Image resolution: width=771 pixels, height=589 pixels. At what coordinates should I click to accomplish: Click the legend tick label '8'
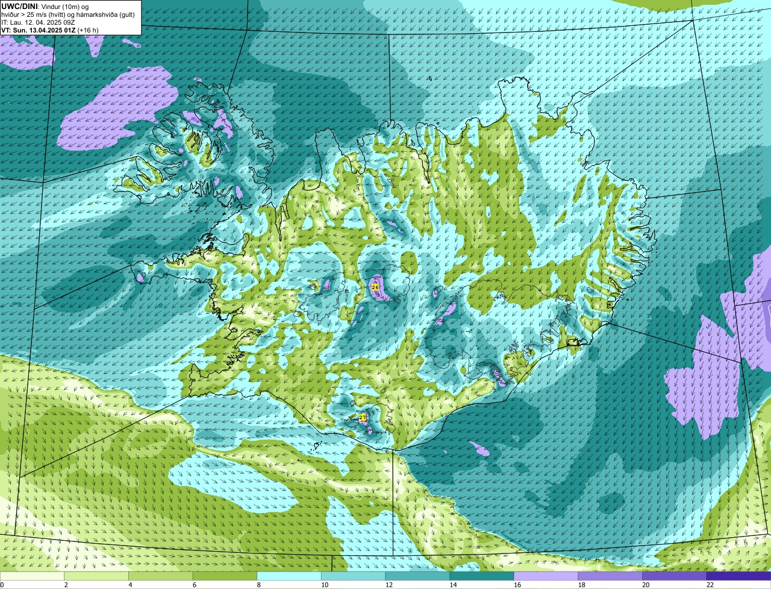259,585
